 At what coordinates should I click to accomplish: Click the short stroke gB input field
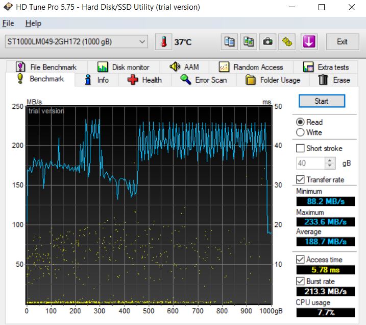coord(310,163)
